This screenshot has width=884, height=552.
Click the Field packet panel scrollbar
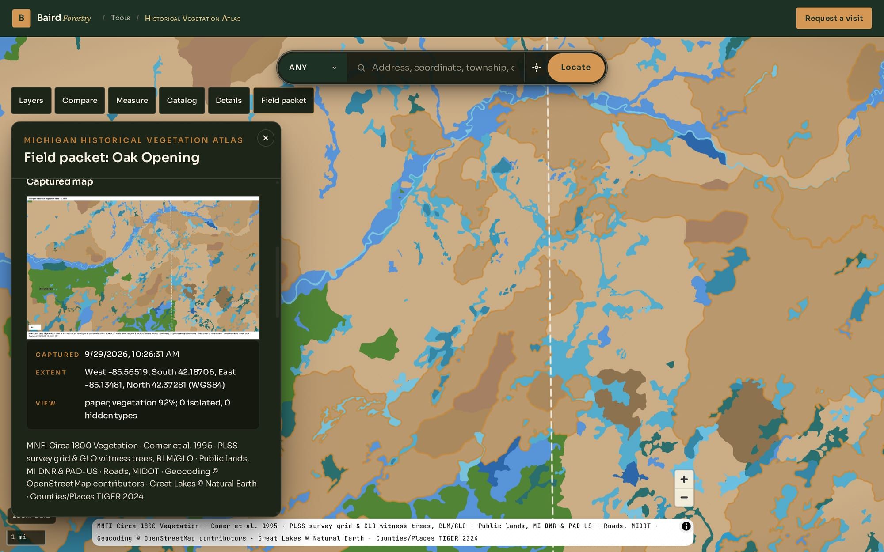(x=278, y=283)
